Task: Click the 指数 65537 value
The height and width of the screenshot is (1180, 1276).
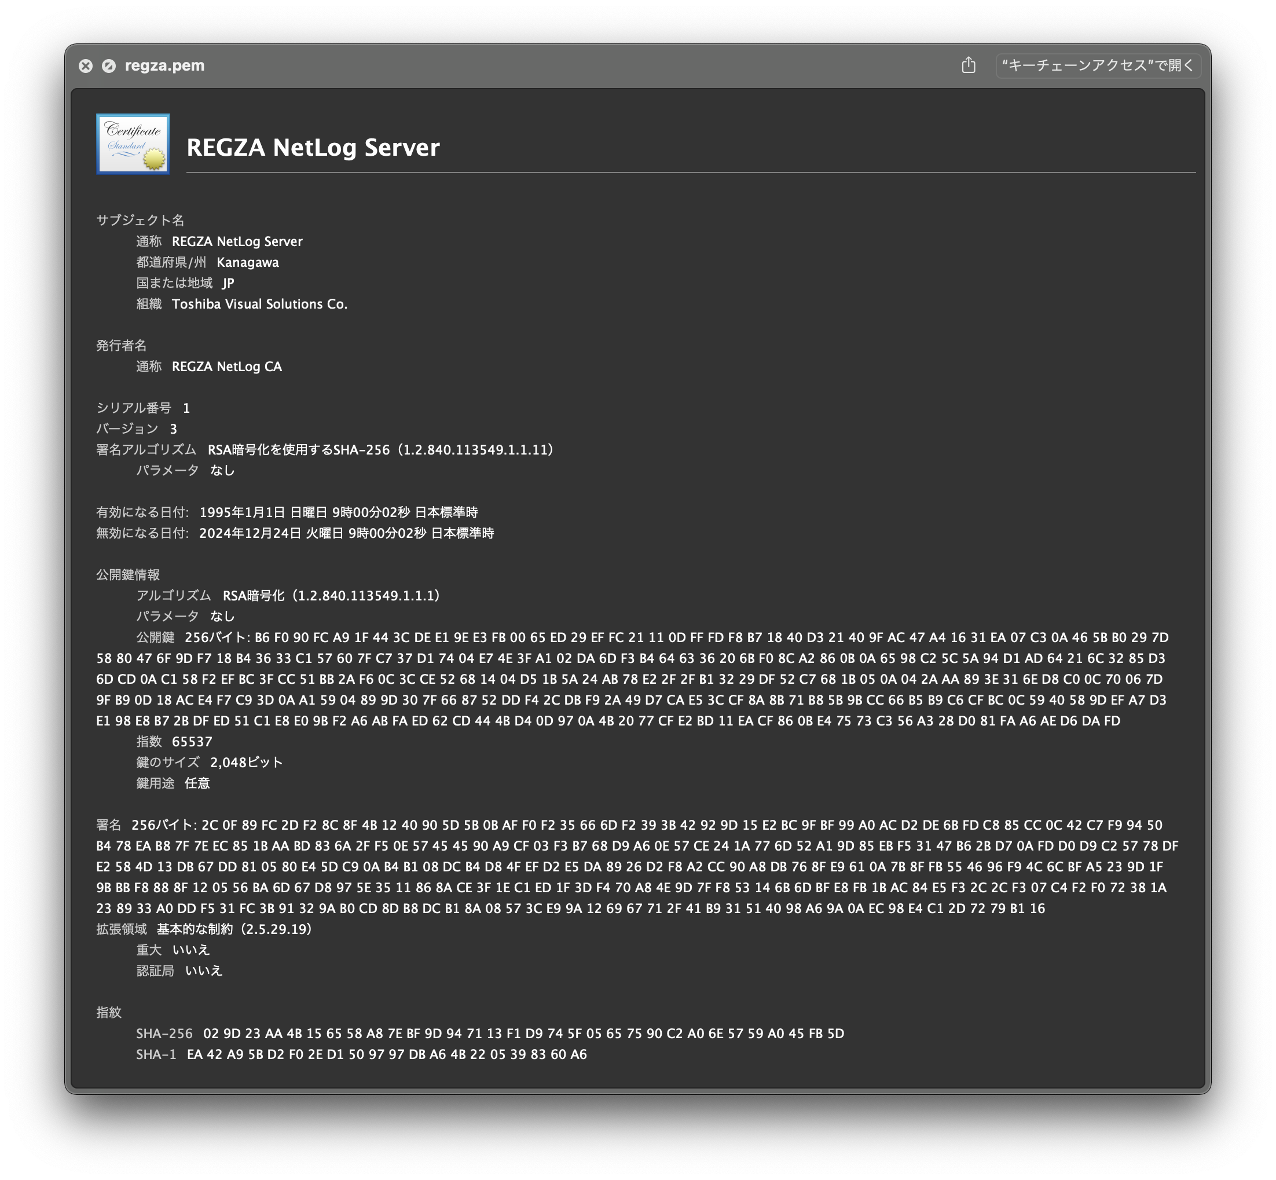Action: click(192, 741)
